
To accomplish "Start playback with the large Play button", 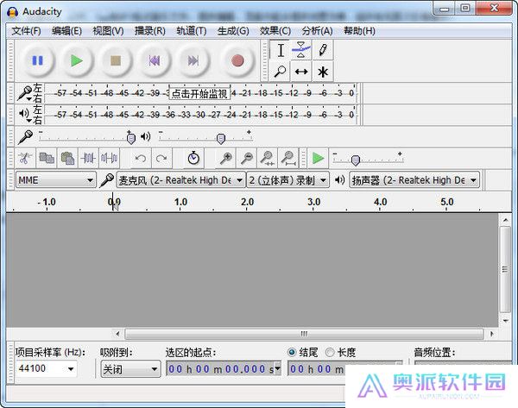I will [x=77, y=60].
